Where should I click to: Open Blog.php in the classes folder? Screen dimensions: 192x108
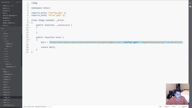[6, 72]
